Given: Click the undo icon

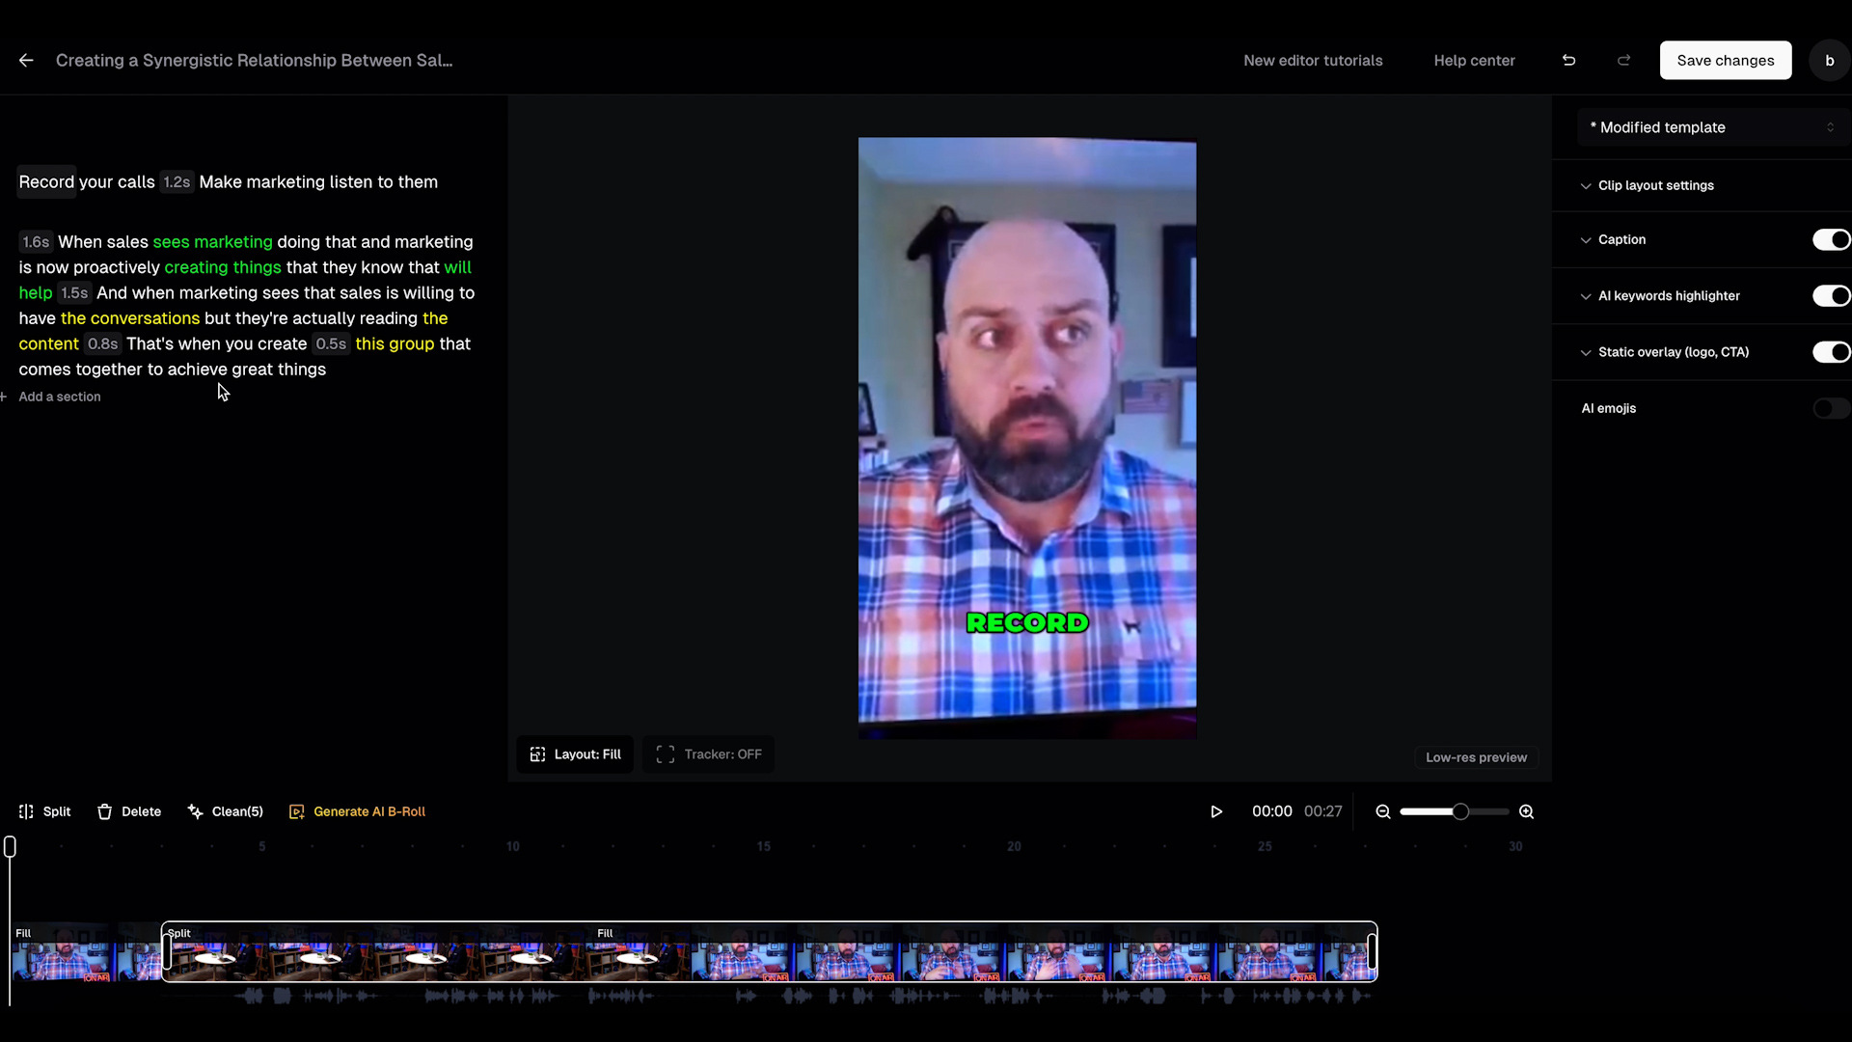Looking at the screenshot, I should 1569,60.
